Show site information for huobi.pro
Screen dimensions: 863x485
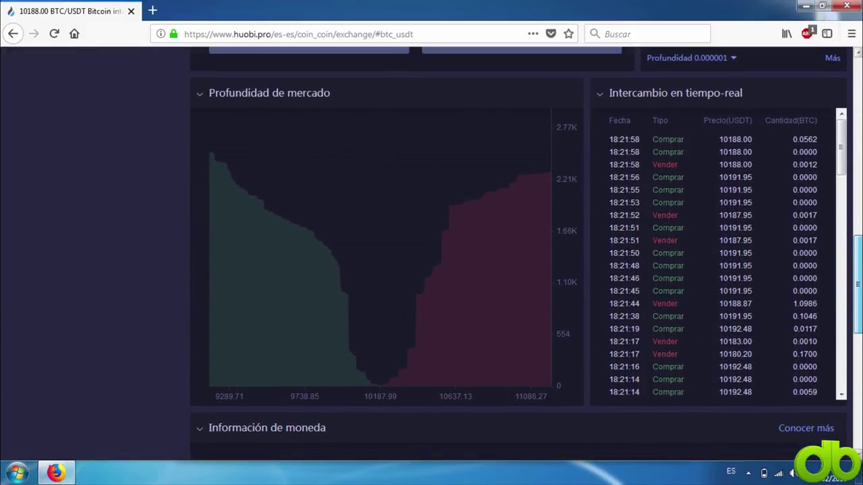click(x=160, y=34)
